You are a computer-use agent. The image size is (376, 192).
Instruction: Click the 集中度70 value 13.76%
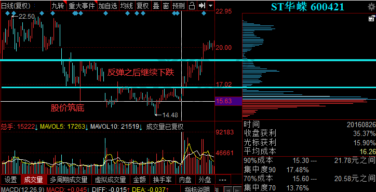pyautogui.click(x=298, y=187)
